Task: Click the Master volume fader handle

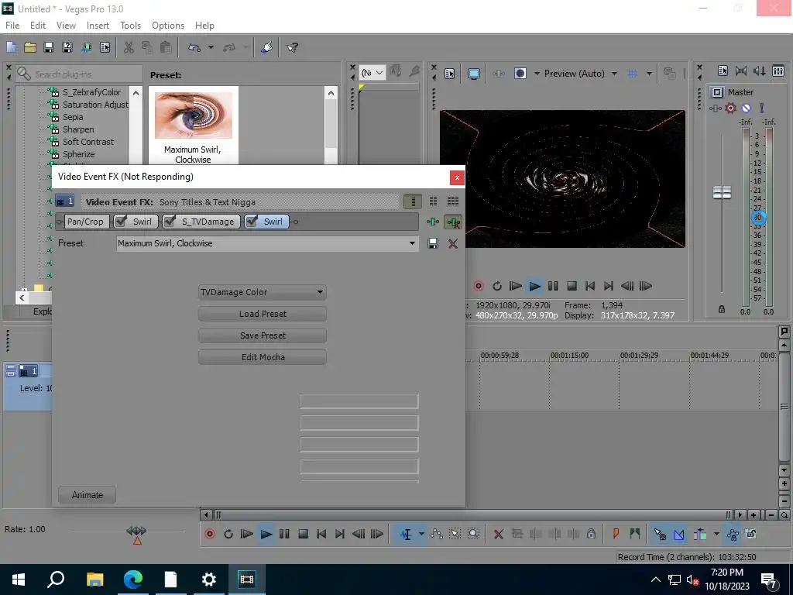Action: [722, 192]
